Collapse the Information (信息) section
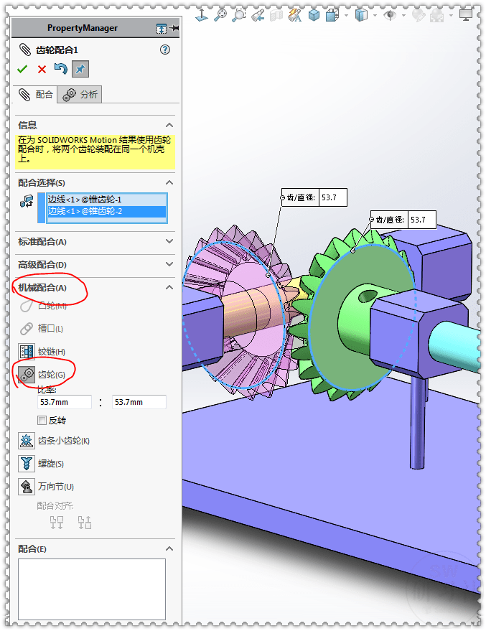Image resolution: width=486 pixels, height=631 pixels. [x=169, y=125]
